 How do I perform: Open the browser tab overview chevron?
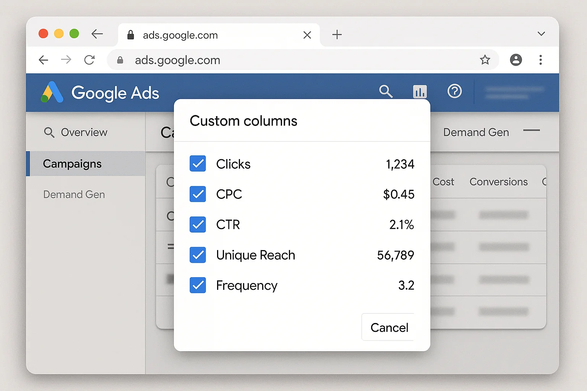[541, 34]
